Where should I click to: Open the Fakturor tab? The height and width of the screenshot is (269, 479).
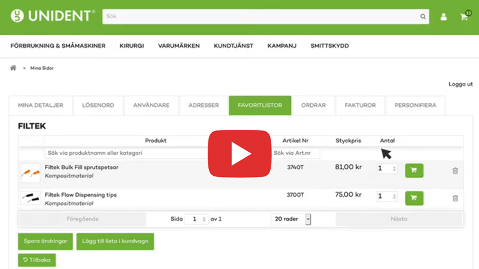(360, 105)
